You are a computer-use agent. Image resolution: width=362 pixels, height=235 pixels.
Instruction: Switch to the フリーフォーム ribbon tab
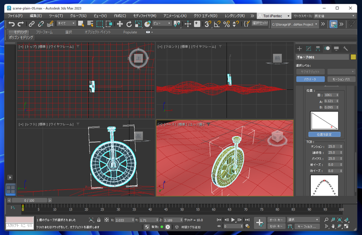click(x=44, y=32)
